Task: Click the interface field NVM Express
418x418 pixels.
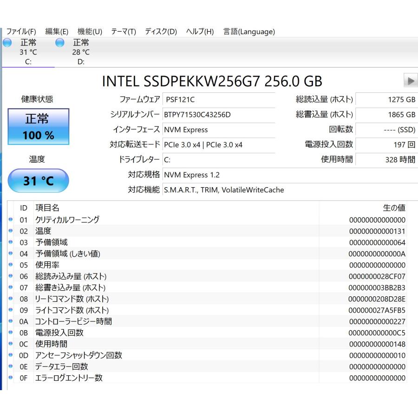Action: click(219, 130)
